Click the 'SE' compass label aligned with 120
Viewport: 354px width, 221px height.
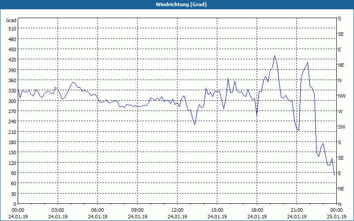tap(341, 158)
